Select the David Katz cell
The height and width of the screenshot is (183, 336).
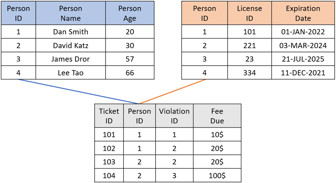tap(70, 46)
